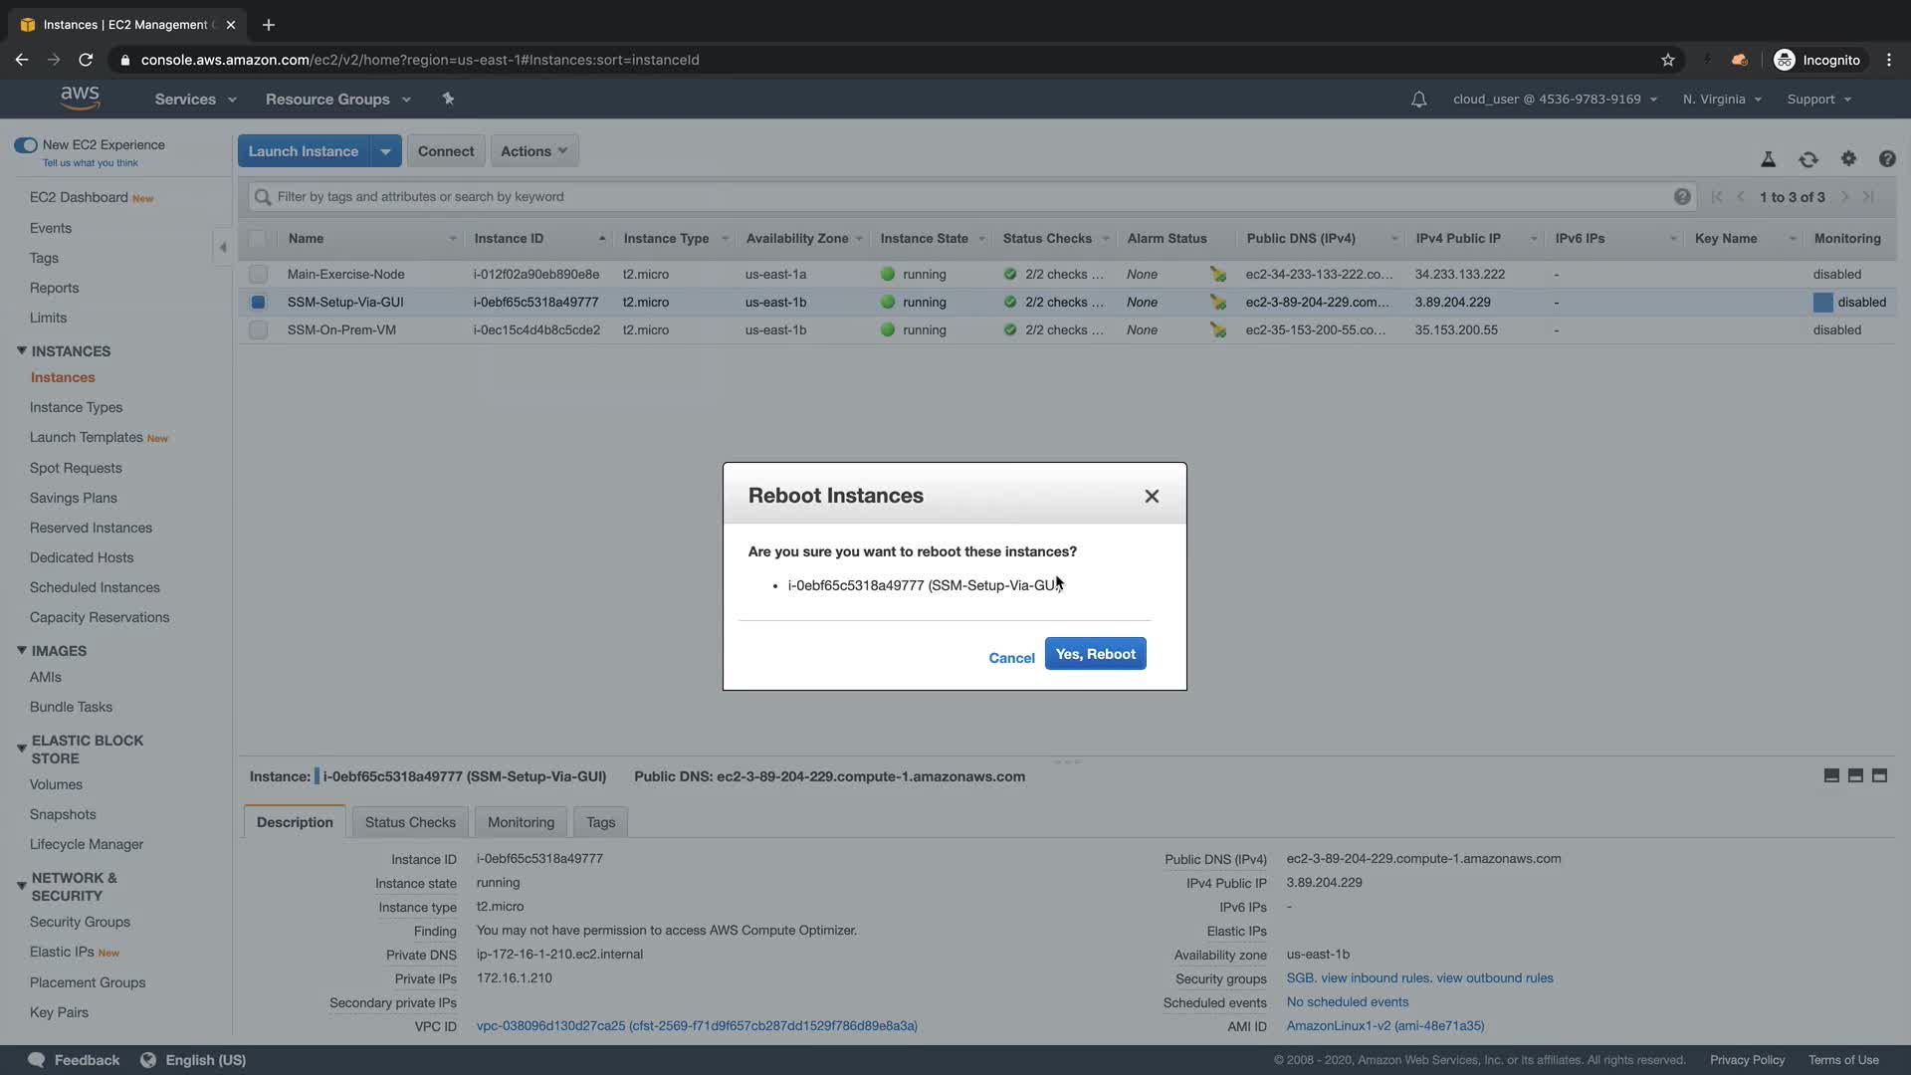Click the flask experiments icon
The width and height of the screenshot is (1911, 1075).
(1768, 159)
